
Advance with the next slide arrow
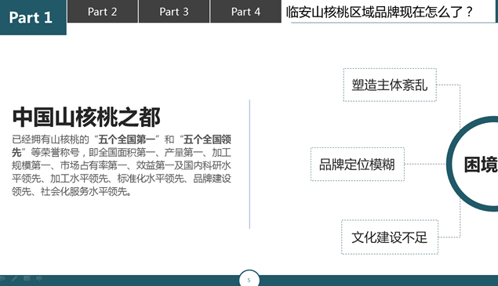coord(39,278)
